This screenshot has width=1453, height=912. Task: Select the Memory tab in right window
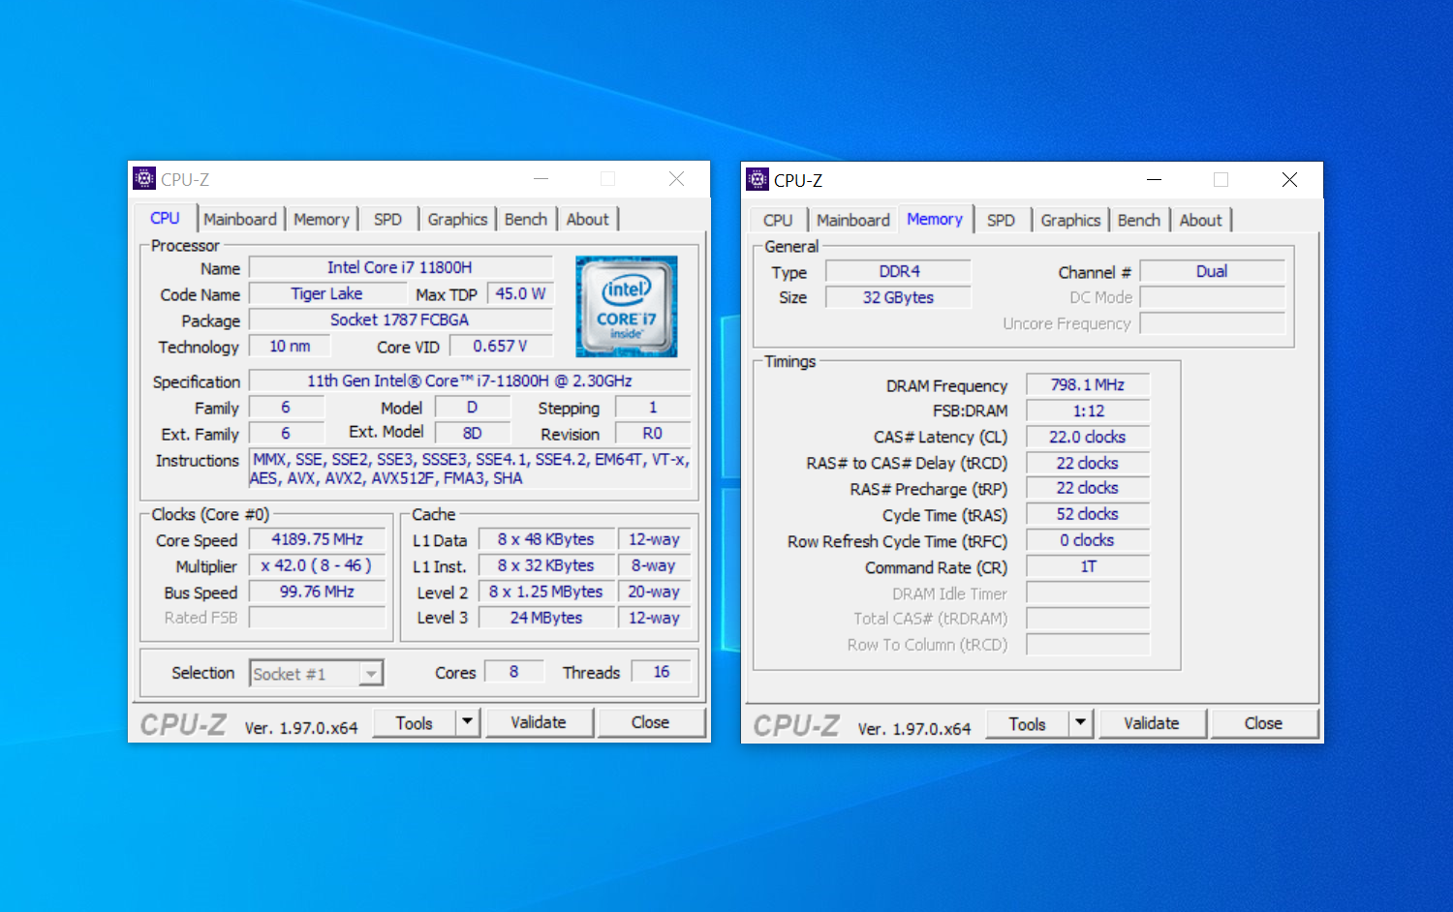click(x=935, y=220)
